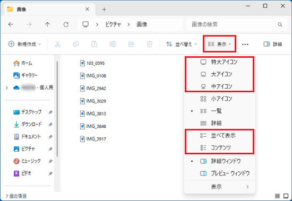This screenshot has width=292, height=201.
Task: Open the three-dot more options menu
Action: 245,45
